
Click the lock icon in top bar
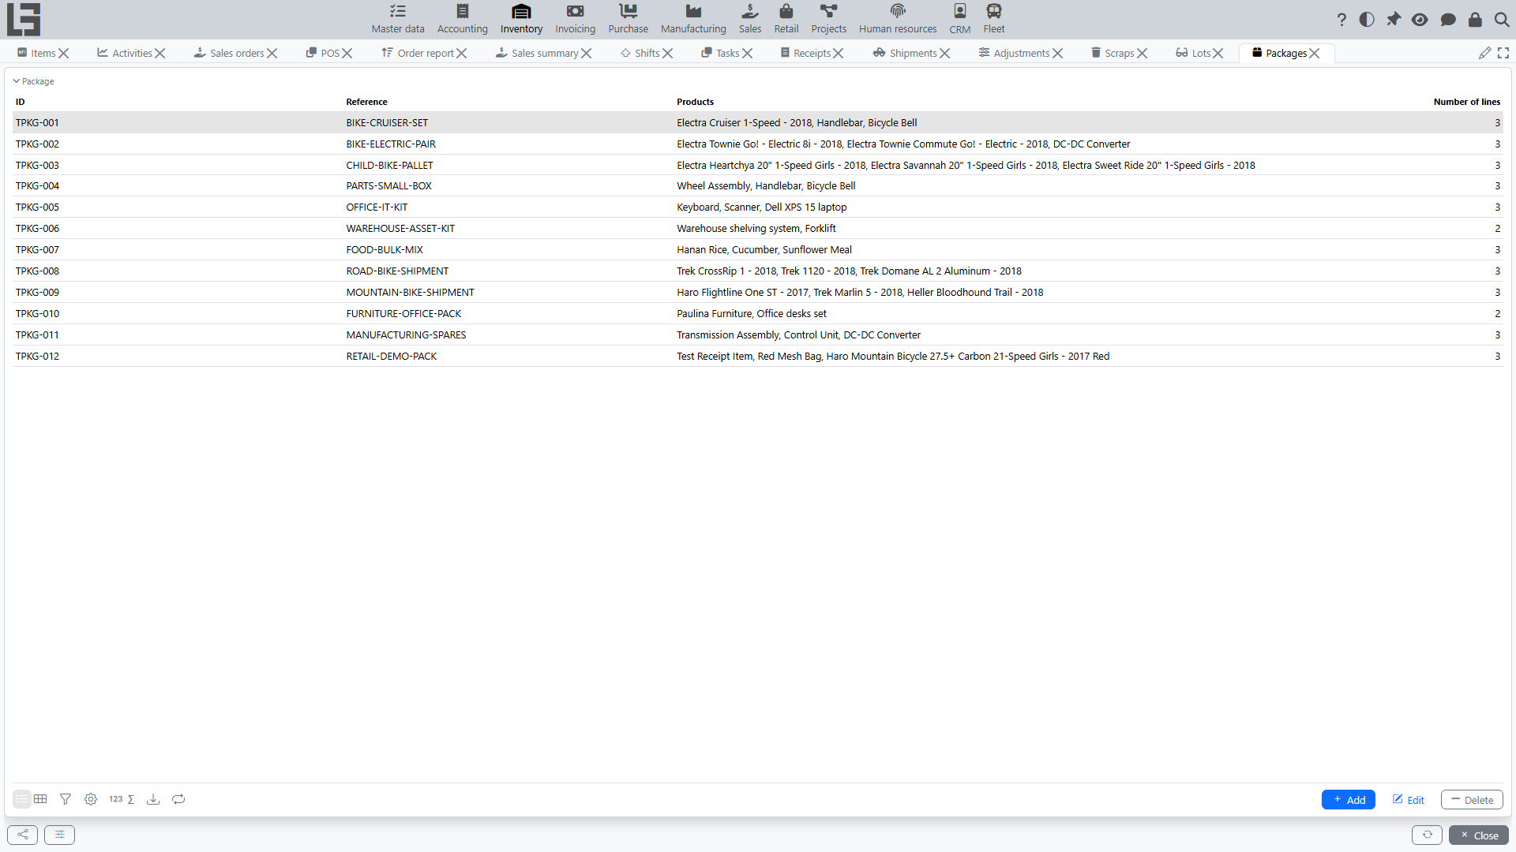[x=1475, y=20]
